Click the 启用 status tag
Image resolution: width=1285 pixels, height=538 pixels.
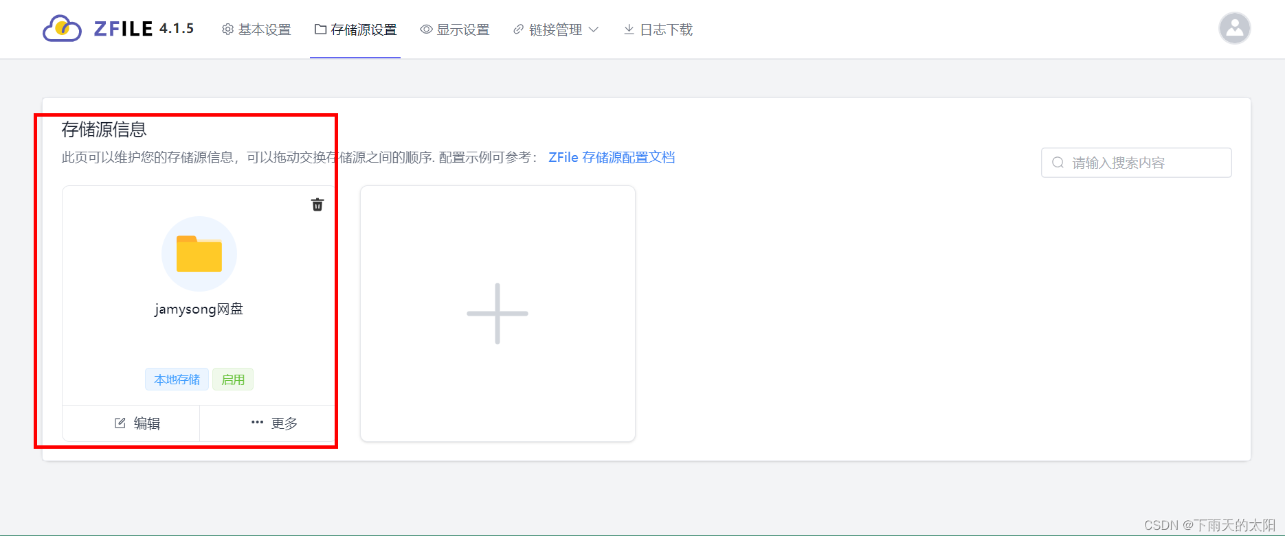[233, 379]
